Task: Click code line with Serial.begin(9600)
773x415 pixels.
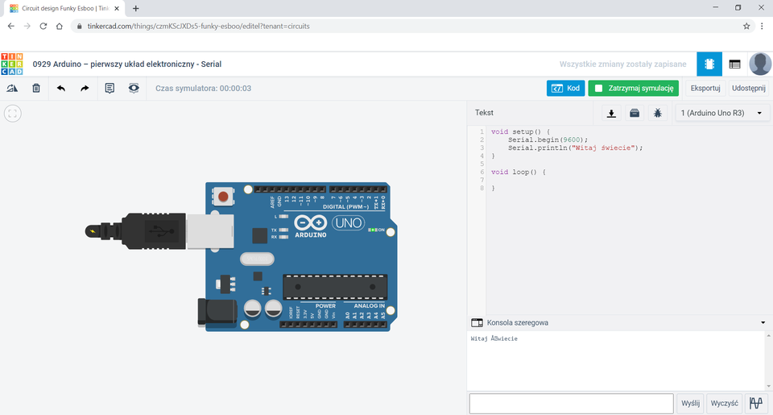Action: coord(548,139)
